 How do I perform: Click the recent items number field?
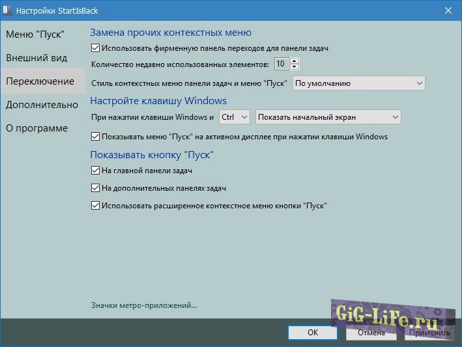click(x=281, y=64)
